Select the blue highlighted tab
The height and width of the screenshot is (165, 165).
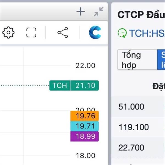(161, 60)
